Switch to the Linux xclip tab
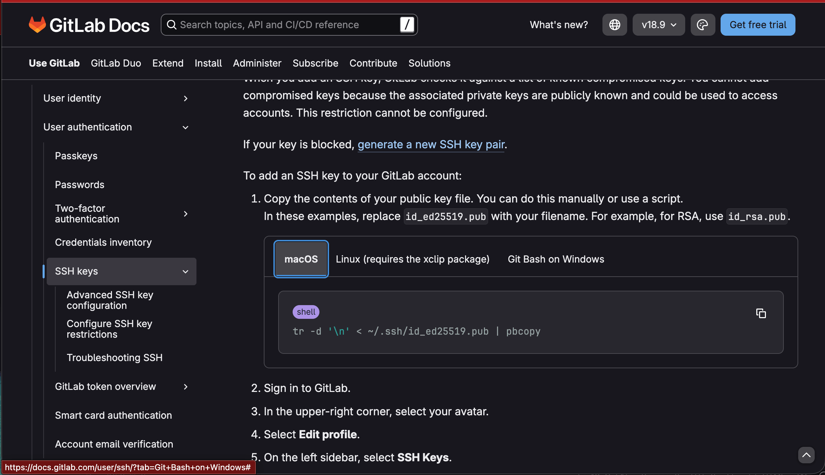 tap(412, 259)
